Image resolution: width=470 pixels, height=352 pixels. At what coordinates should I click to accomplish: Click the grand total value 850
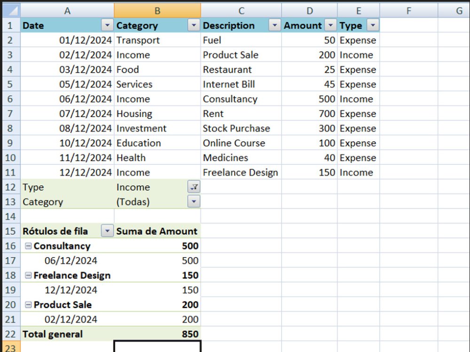click(157, 334)
